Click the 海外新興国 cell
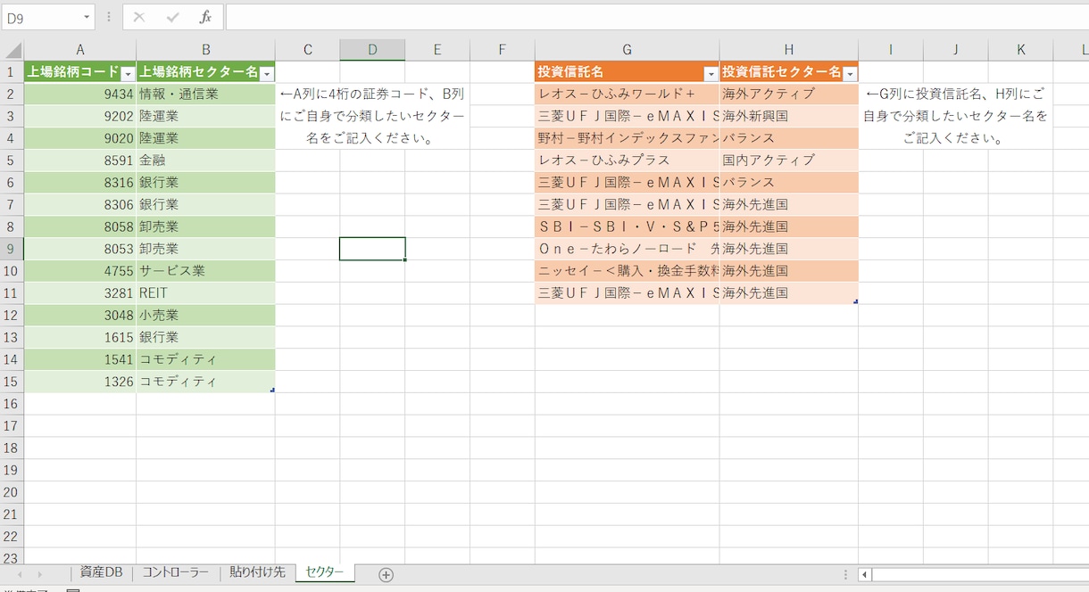The height and width of the screenshot is (592, 1089). tap(788, 116)
